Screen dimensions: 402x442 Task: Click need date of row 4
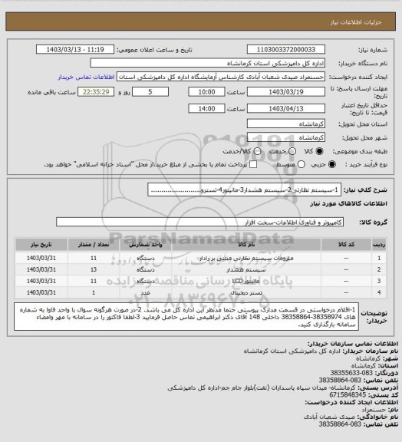pyautogui.click(x=41, y=293)
